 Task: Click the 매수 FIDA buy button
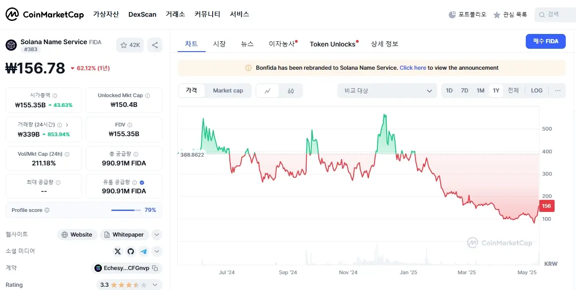(x=546, y=41)
